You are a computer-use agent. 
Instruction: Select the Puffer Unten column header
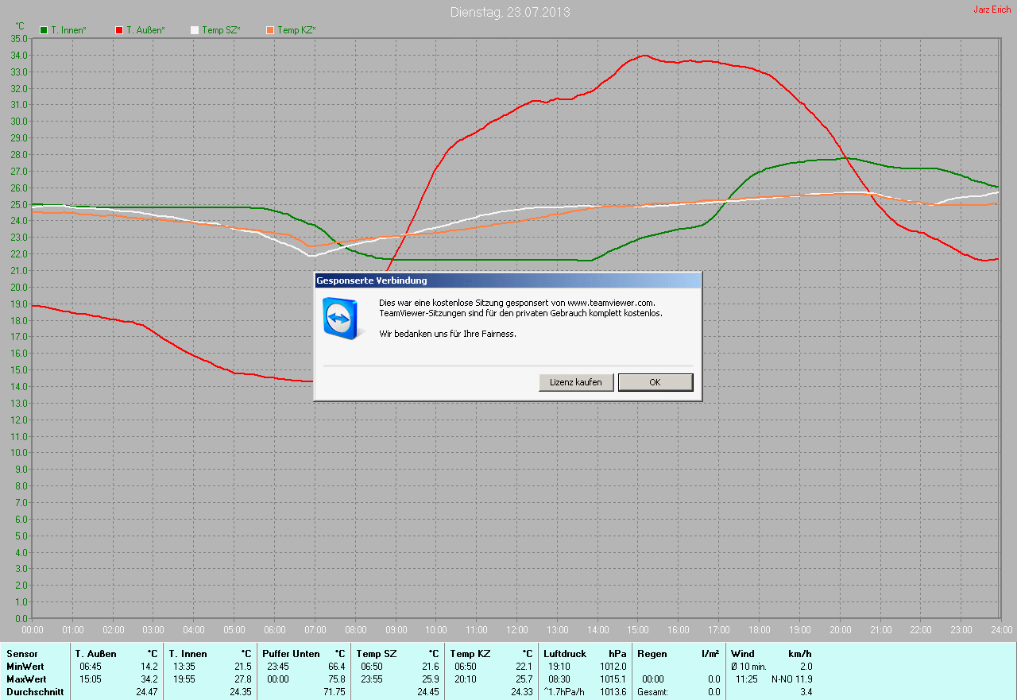pyautogui.click(x=291, y=654)
